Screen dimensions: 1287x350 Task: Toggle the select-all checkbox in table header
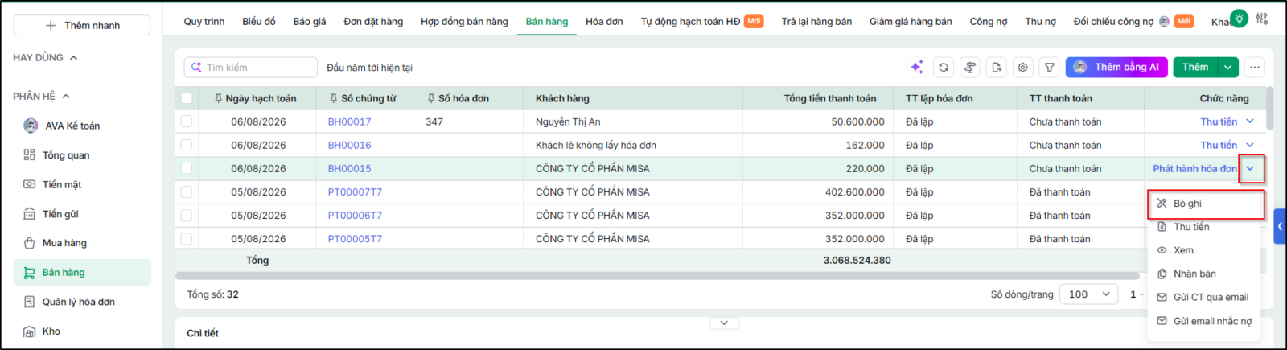[x=187, y=98]
